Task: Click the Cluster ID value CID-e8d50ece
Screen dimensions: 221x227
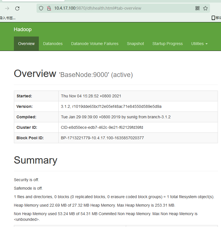Action: coord(102,127)
